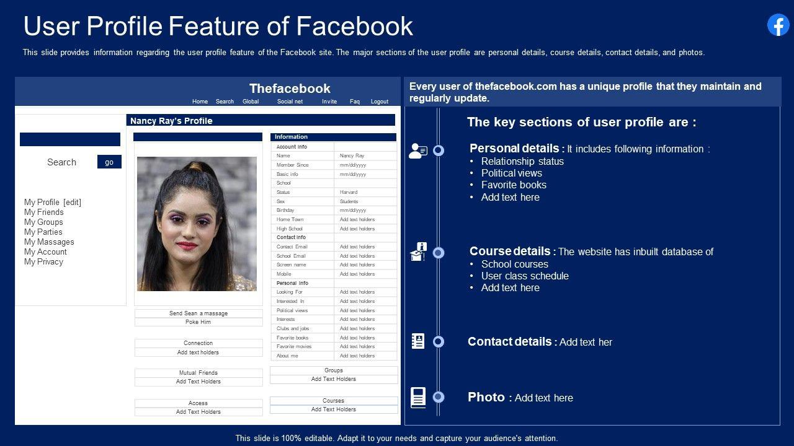This screenshot has height=446, width=794.
Task: Select the School Email row label
Action: (x=291, y=256)
